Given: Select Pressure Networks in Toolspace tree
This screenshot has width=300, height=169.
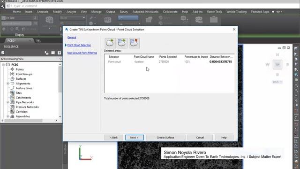Looking at the screenshot, I should pos(27,107).
